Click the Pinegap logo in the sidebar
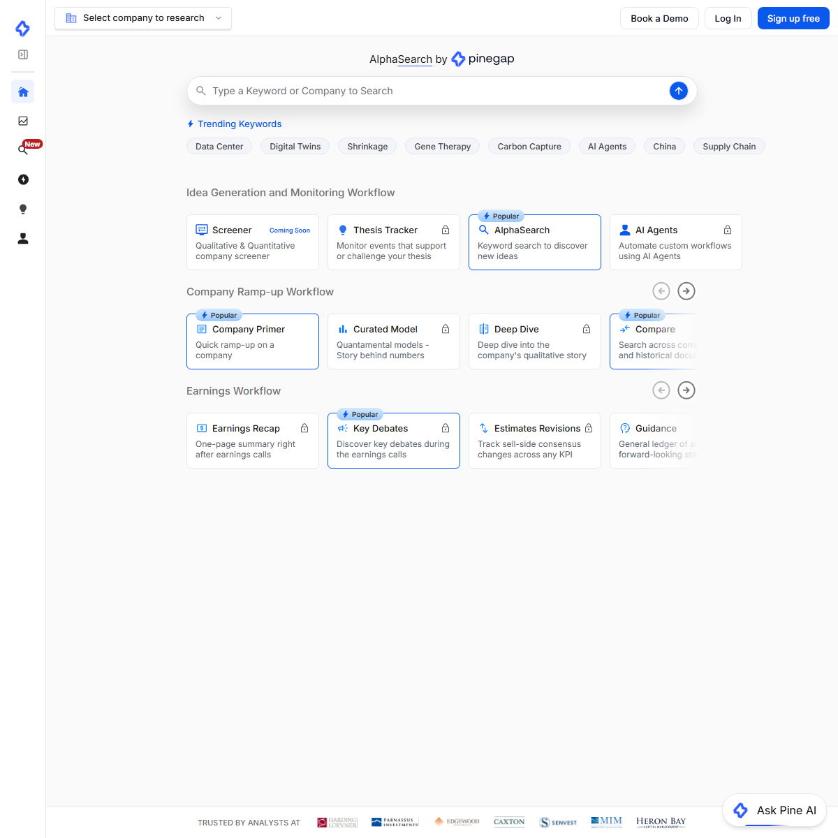 [22, 28]
